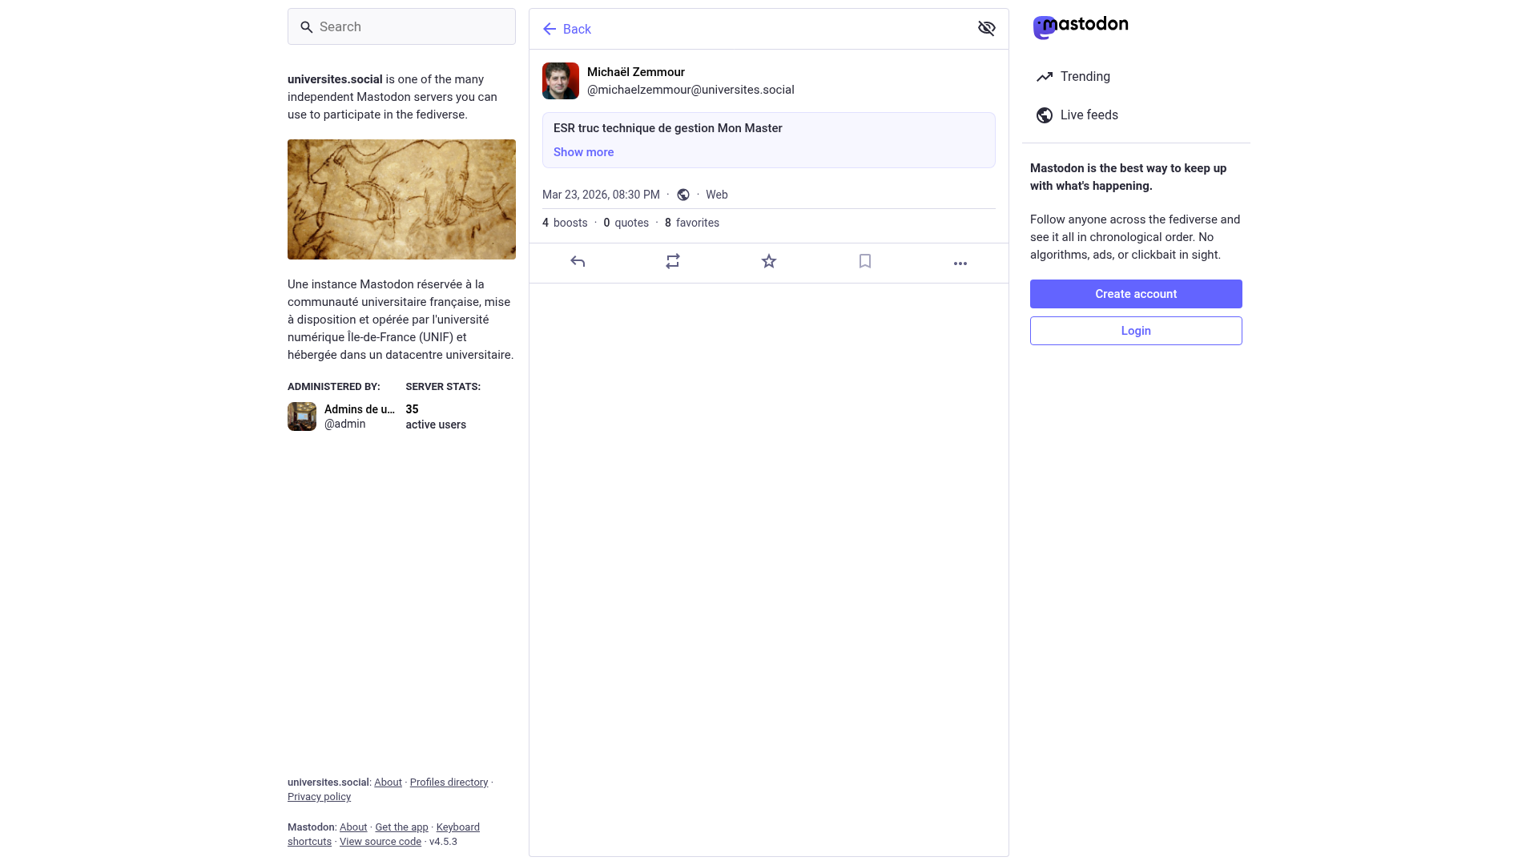Open Michaël Zemmour's profile avatar

[x=561, y=81]
